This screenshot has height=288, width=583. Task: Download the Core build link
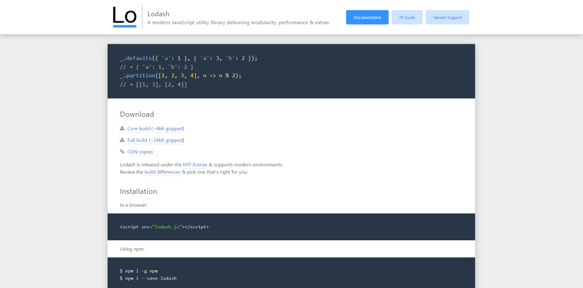(139, 129)
